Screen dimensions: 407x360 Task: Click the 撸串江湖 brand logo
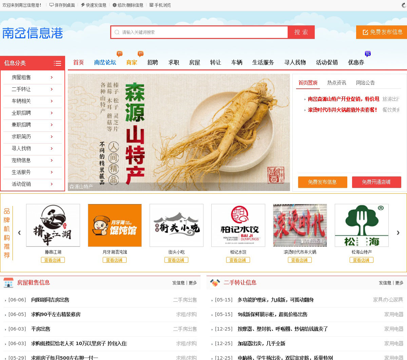pyautogui.click(x=53, y=225)
